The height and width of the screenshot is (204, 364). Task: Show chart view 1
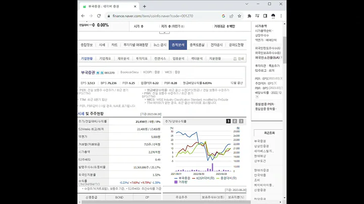pyautogui.click(x=229, y=121)
